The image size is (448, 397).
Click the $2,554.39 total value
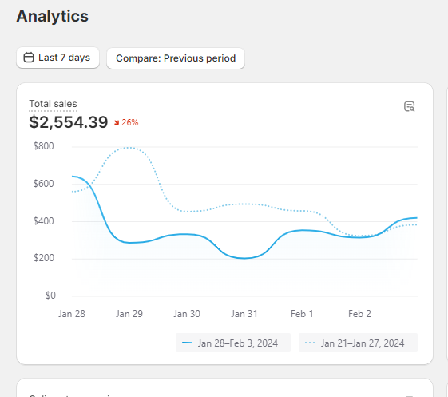click(x=69, y=122)
